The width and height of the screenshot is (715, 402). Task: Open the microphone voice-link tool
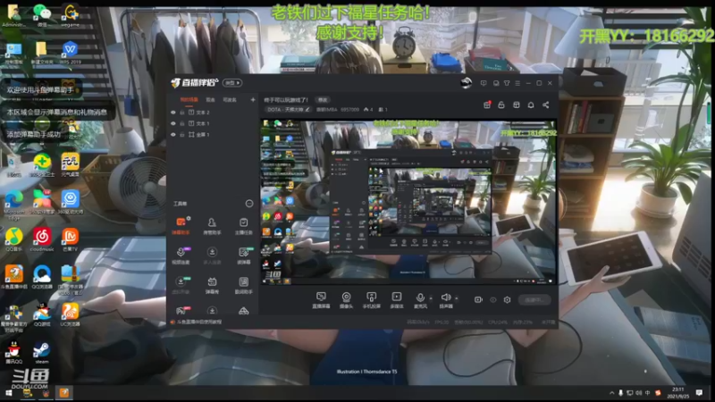[x=181, y=255]
